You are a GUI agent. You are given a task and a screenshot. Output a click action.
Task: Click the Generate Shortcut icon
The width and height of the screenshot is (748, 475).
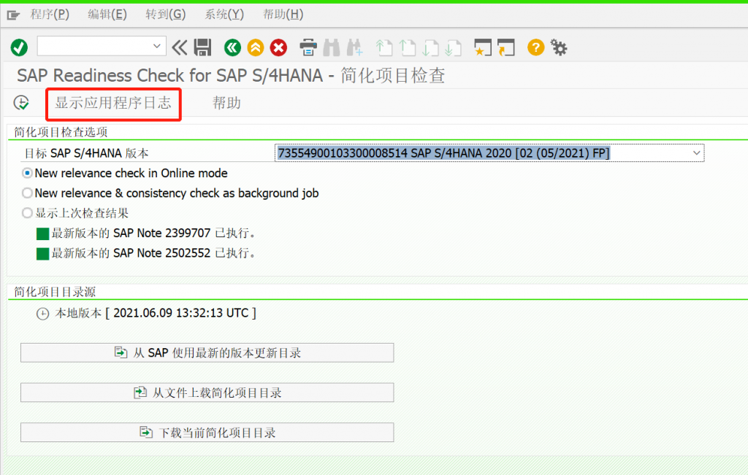tap(506, 47)
